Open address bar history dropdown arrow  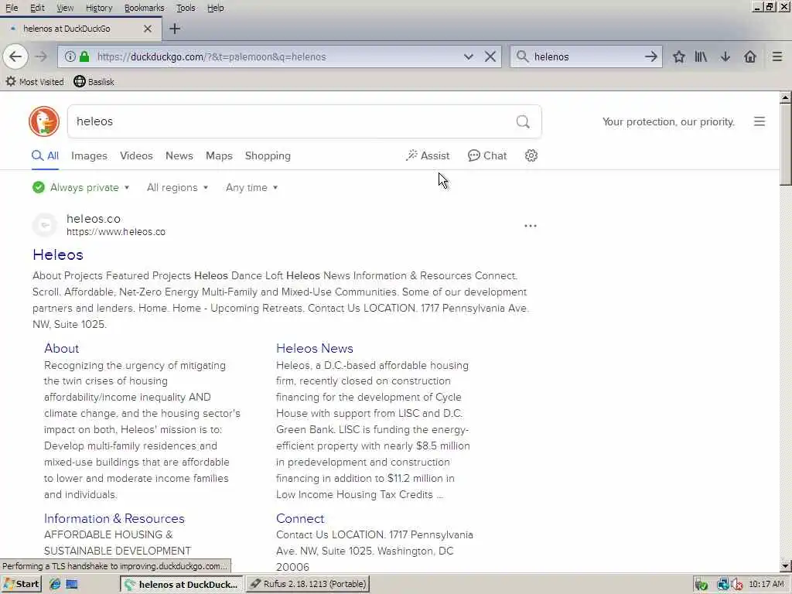(469, 56)
